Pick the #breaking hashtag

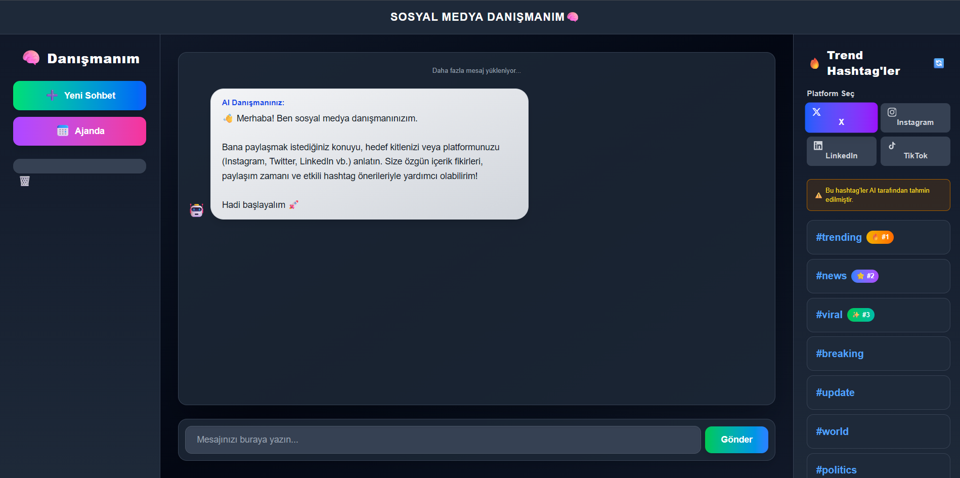point(878,354)
